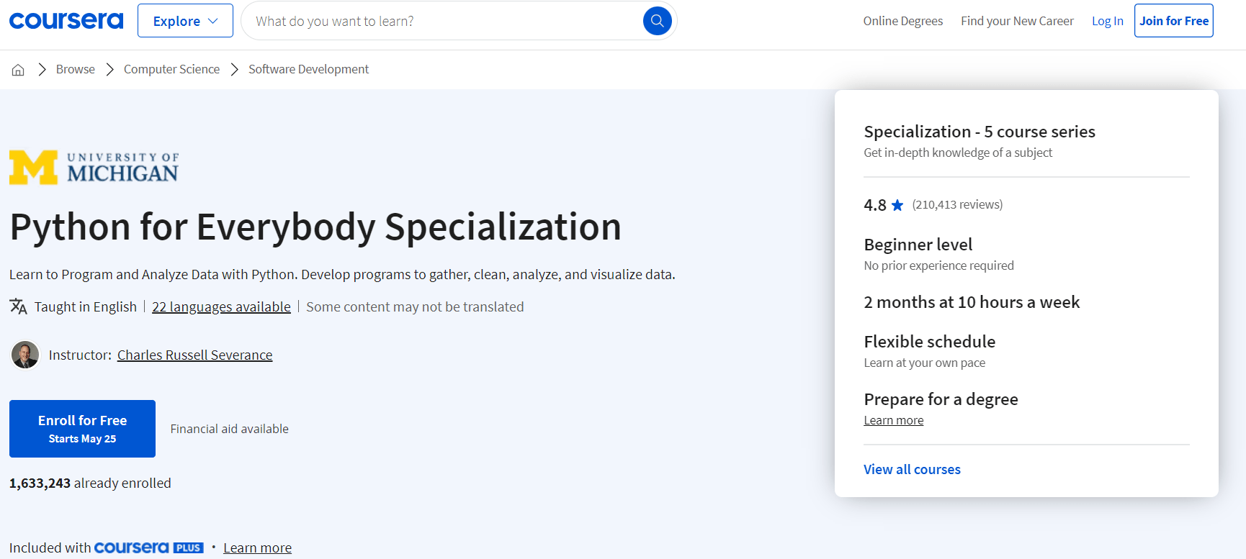Click the rating star icon
Screen dimensions: 1246x559
click(897, 205)
